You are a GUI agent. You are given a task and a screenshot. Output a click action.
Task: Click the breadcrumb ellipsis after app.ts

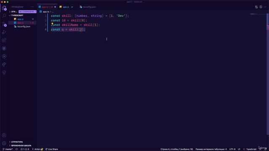53,12
